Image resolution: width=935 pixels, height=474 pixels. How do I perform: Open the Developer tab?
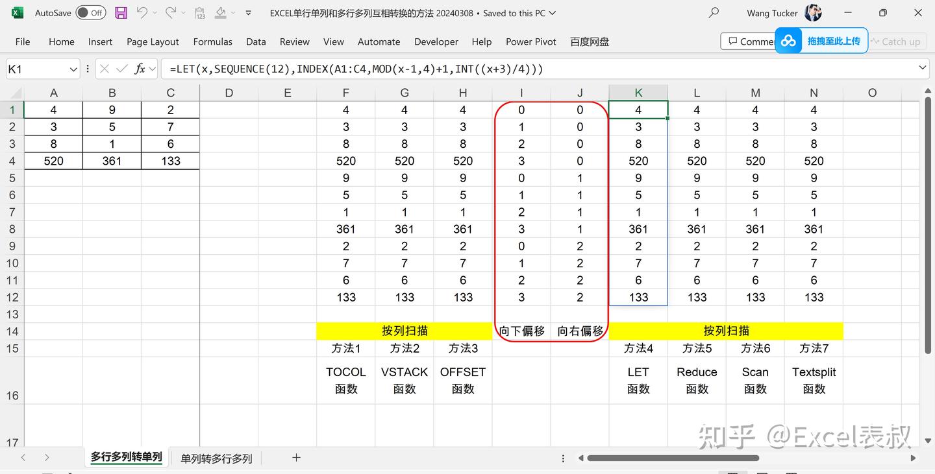(436, 41)
